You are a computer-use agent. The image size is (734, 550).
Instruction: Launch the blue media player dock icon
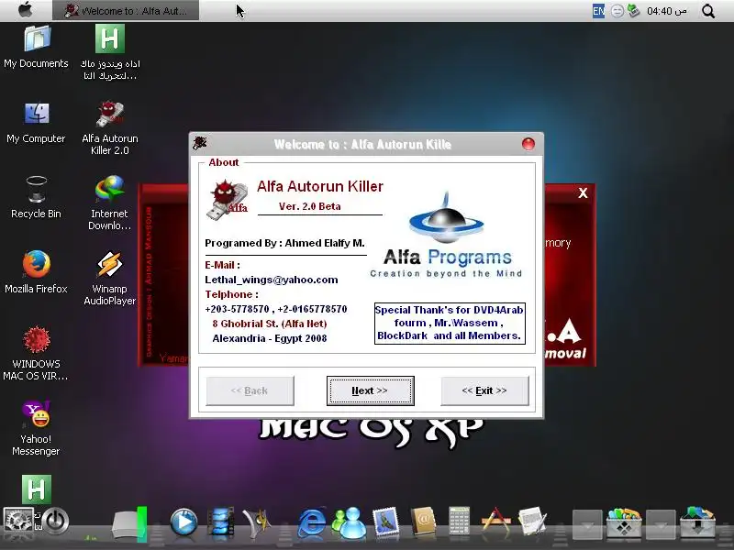183,522
